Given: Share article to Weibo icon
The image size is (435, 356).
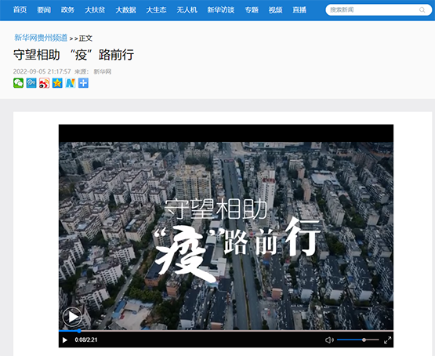Looking at the screenshot, I should point(45,83).
